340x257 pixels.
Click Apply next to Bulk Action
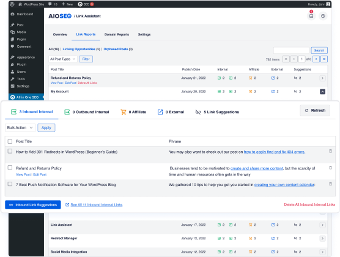(x=46, y=128)
